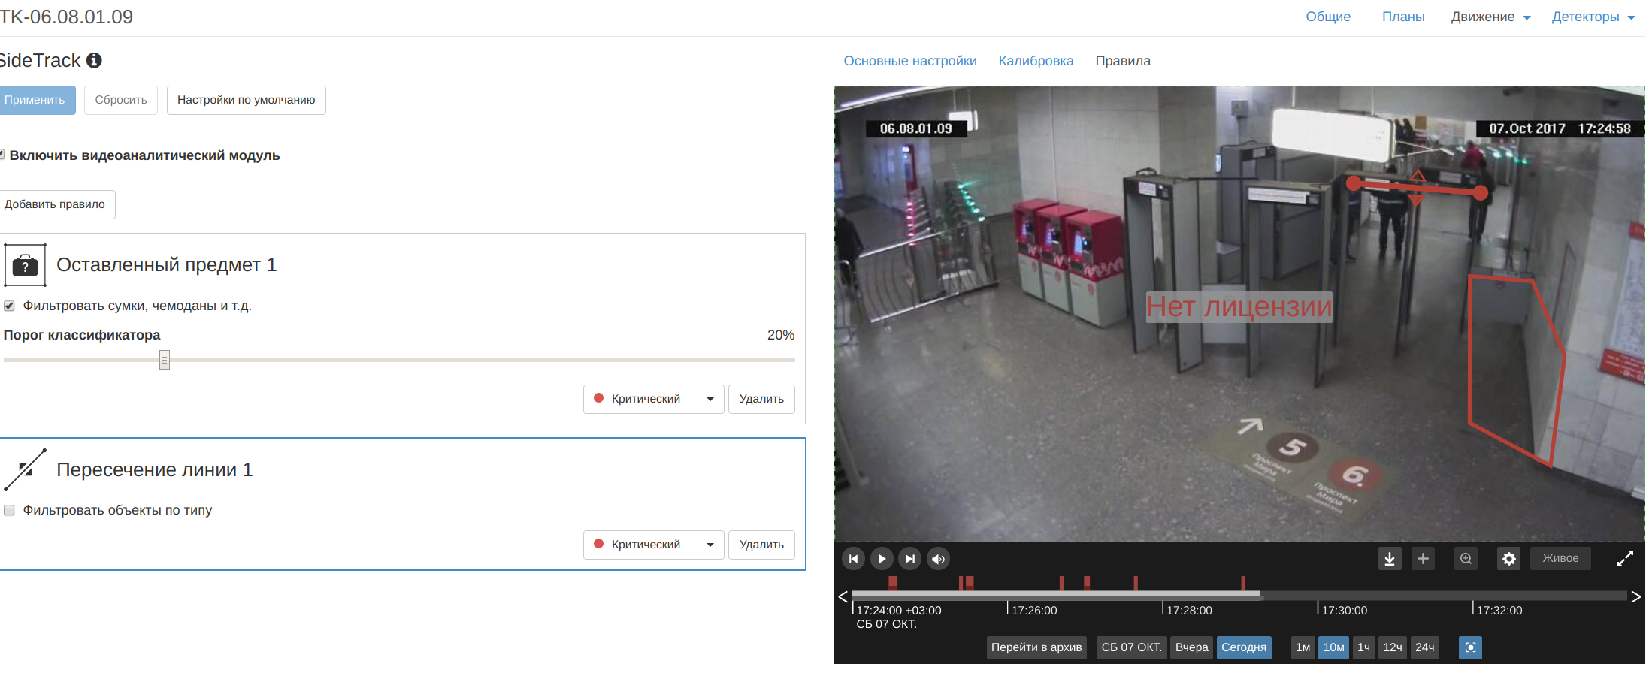Set timeline scale to 1ч
The height and width of the screenshot is (676, 1646).
pyautogui.click(x=1363, y=647)
